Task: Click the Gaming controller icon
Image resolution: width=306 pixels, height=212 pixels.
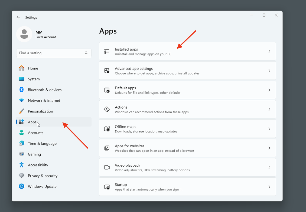Action: pyautogui.click(x=21, y=154)
